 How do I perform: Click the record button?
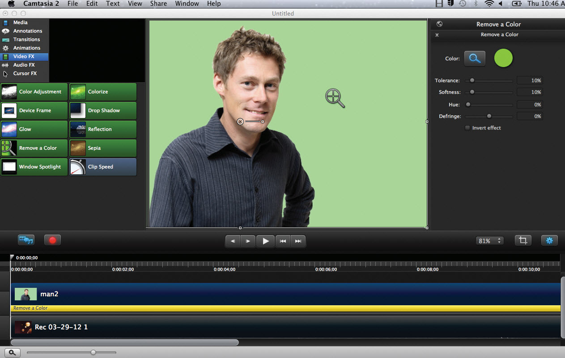52,240
